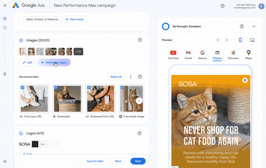Click the Generate images button
This screenshot has width=266, height=168.
(54, 63)
